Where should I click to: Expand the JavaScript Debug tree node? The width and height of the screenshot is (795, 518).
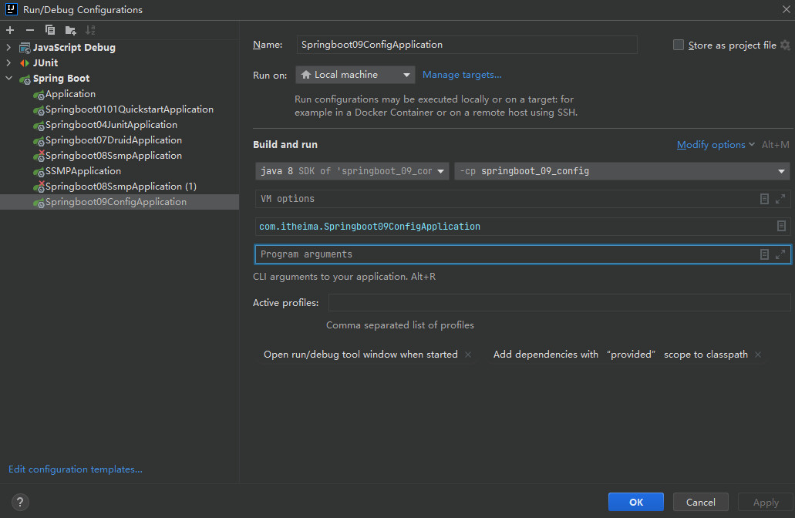coord(9,48)
